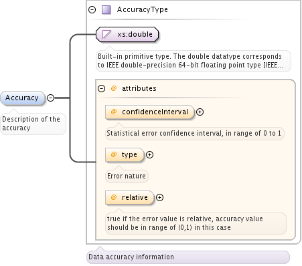This screenshot has width=302, height=266.
Task: Select the attributes heading label
Action: (139, 88)
